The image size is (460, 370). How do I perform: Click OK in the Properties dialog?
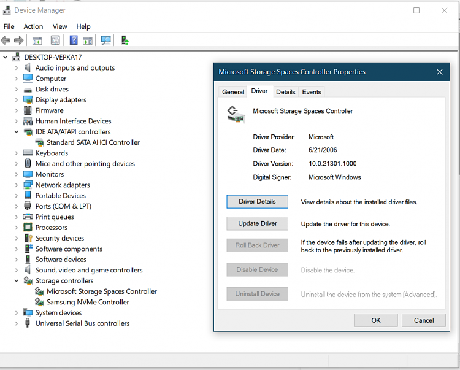[x=376, y=320]
